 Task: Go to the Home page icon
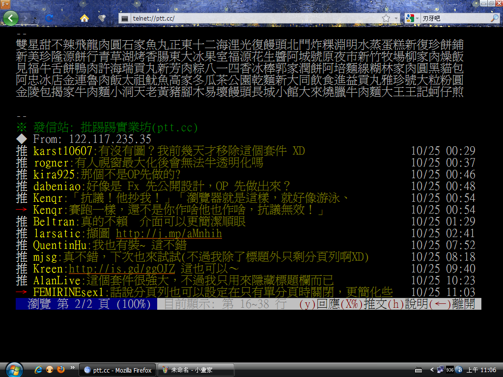pos(84,18)
